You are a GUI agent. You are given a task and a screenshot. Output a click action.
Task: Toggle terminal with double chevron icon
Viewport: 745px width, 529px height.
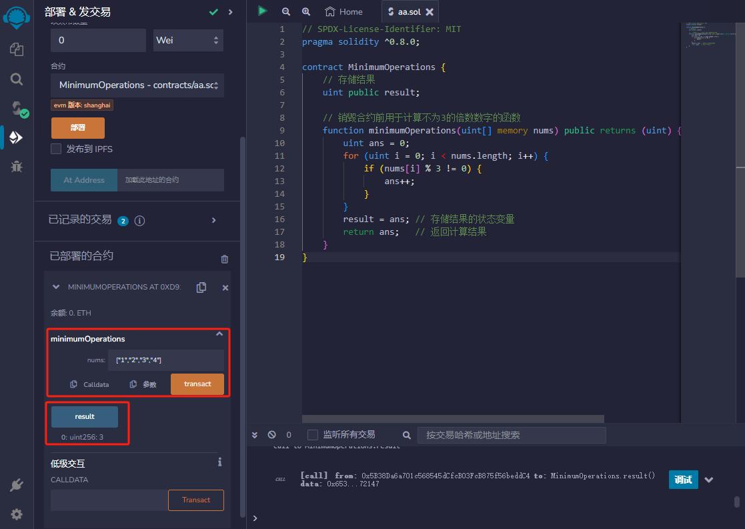click(255, 435)
